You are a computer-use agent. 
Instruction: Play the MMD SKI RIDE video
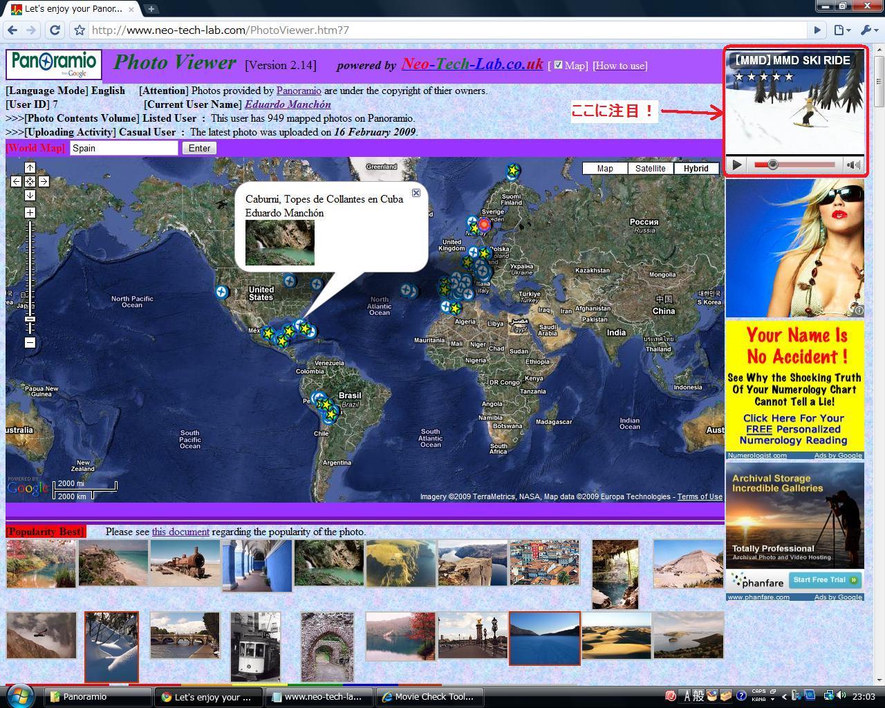pyautogui.click(x=737, y=165)
